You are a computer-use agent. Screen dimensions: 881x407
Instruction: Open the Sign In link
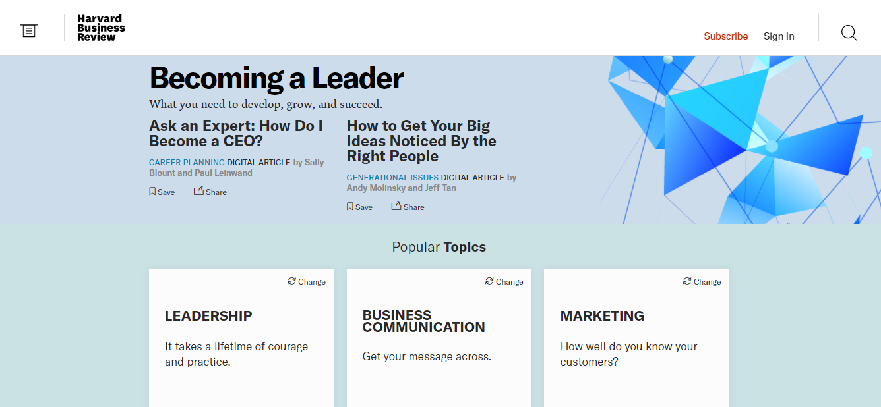[779, 36]
